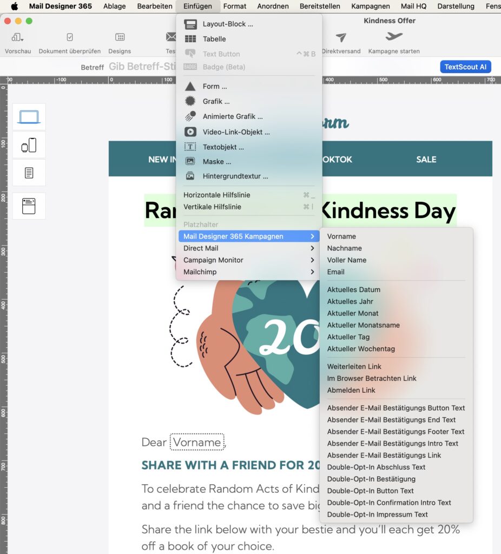Insert Double-Opt-In Abschluss Text placeholder

[396, 467]
